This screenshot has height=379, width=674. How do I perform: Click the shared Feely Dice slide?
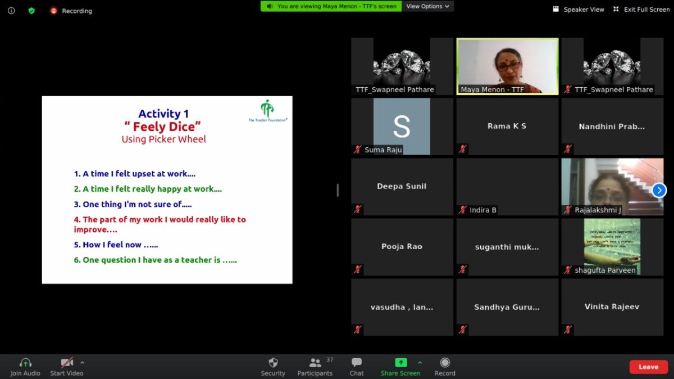(x=167, y=189)
